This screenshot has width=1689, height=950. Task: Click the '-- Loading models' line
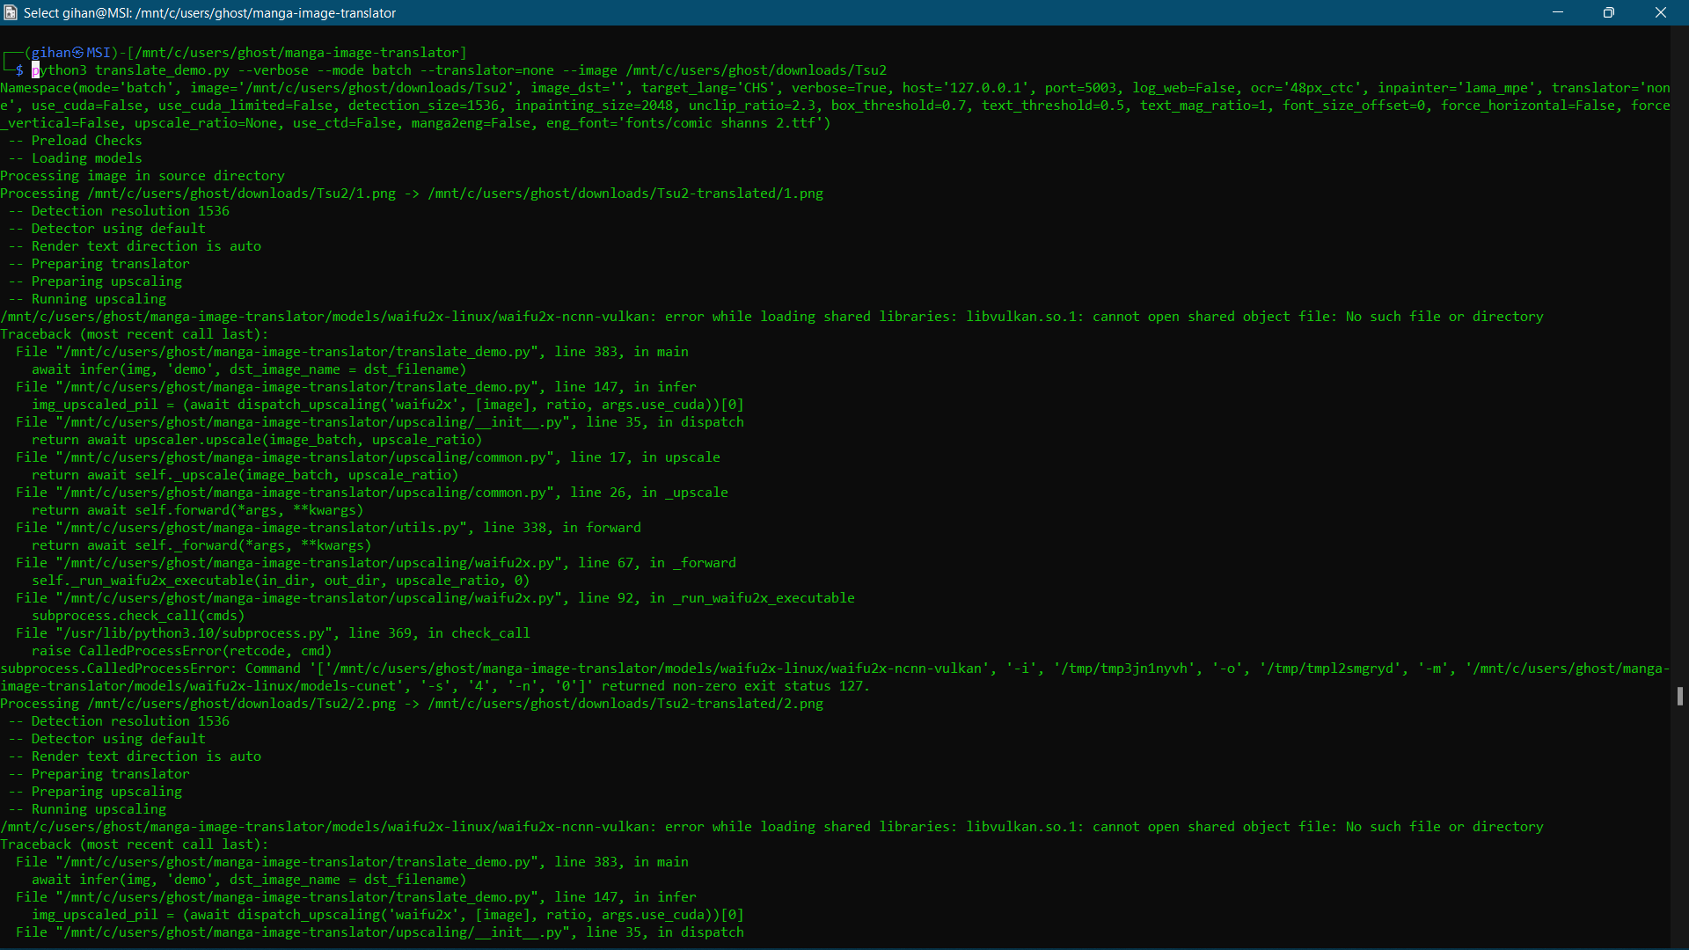[x=75, y=158]
